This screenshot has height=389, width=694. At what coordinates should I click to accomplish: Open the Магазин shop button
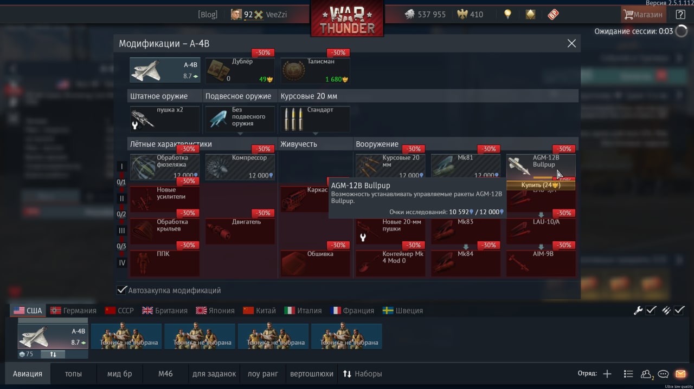643,15
